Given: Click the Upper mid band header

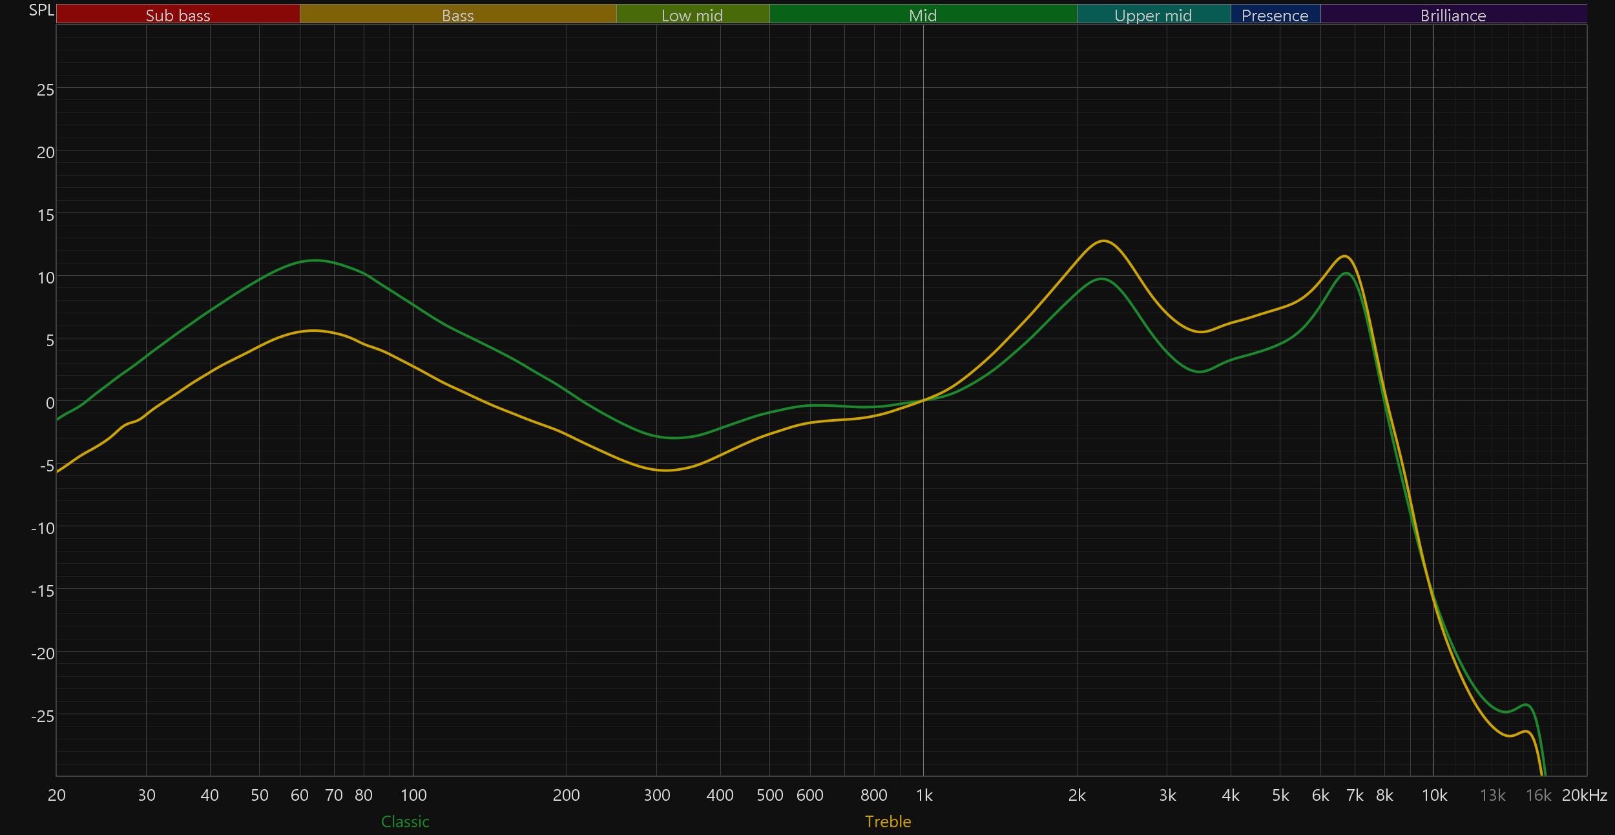Looking at the screenshot, I should click(x=1153, y=15).
